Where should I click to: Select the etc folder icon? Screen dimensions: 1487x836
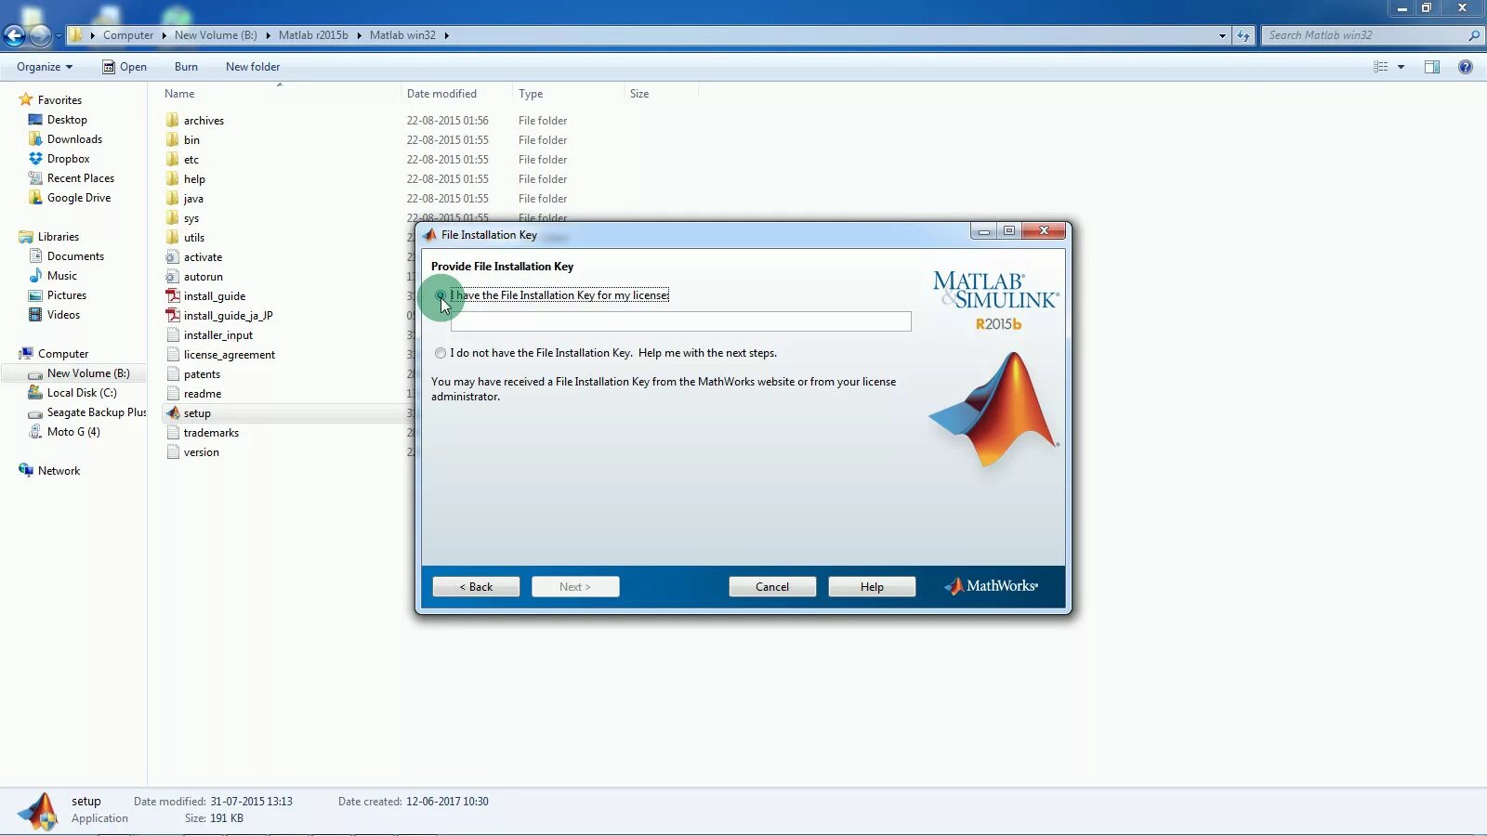[x=172, y=159]
